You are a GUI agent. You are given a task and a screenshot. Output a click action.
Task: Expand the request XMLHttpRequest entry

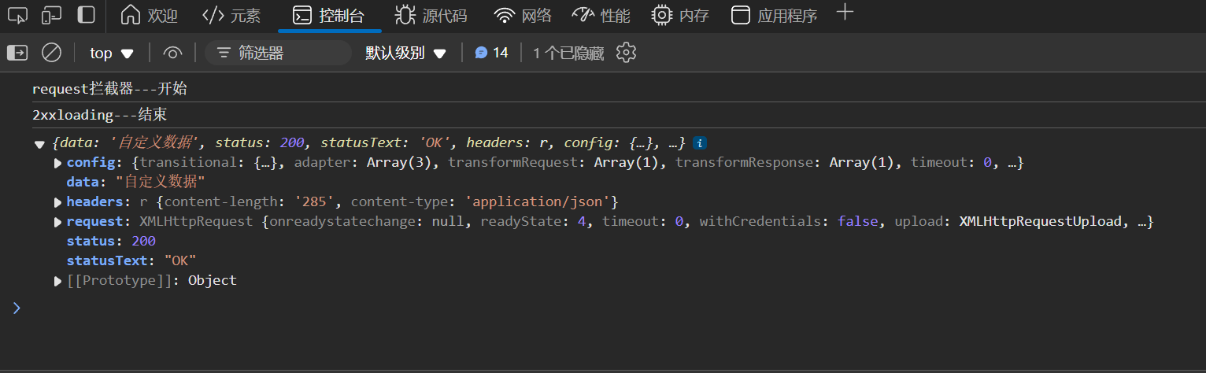[x=57, y=222]
